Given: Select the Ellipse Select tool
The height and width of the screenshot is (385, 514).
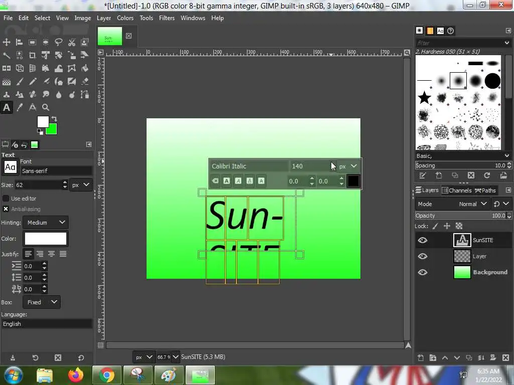Looking at the screenshot, I should click(x=46, y=42).
